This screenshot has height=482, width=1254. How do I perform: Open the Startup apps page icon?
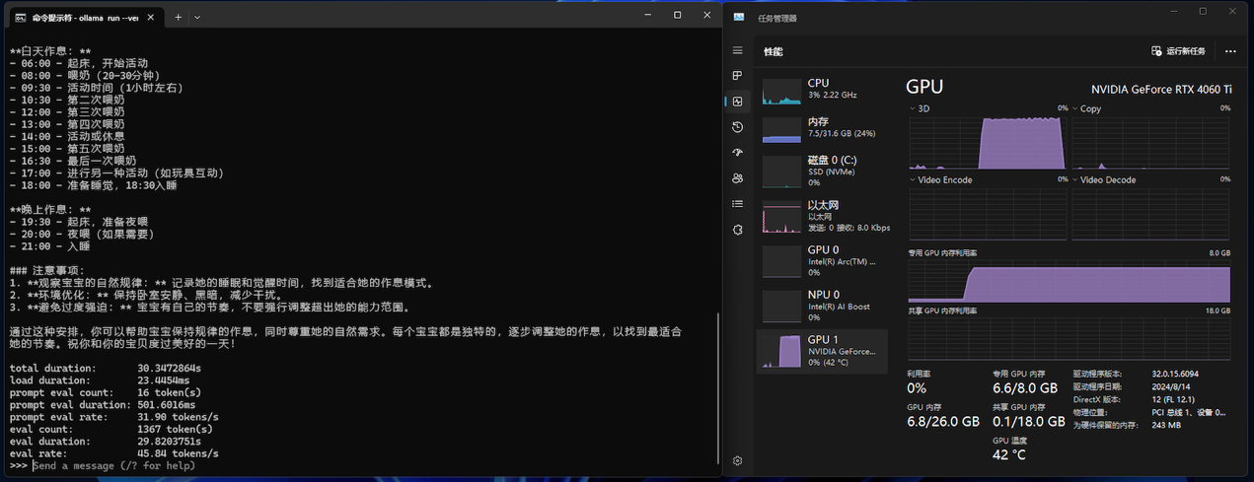click(x=737, y=153)
